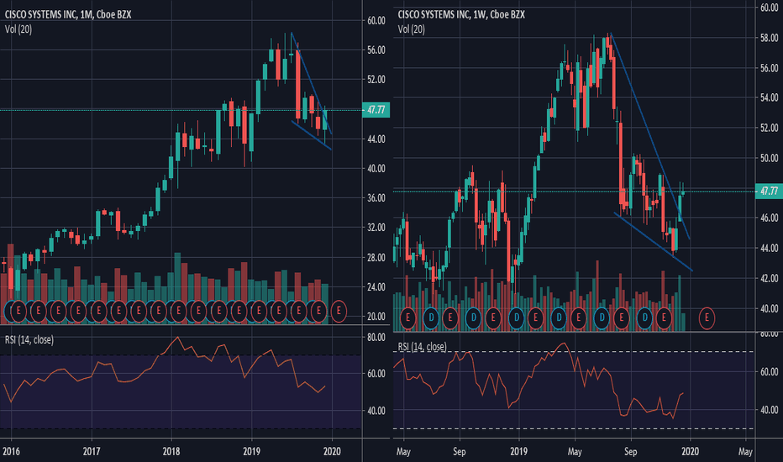The width and height of the screenshot is (783, 462).
Task: Click the 2020 label on monthly time axis
Action: tap(332, 451)
